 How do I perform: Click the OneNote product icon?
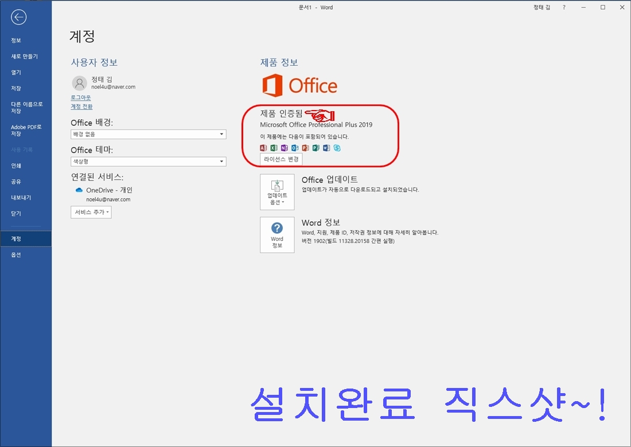click(x=284, y=148)
